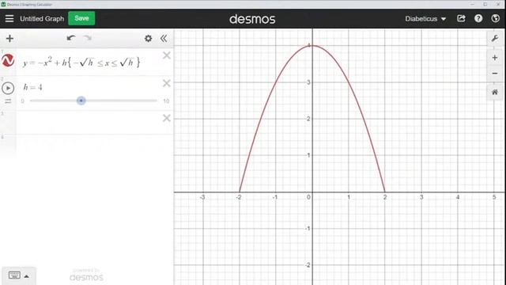Open the language globe menu
Image resolution: width=506 pixels, height=285 pixels.
[x=496, y=18]
